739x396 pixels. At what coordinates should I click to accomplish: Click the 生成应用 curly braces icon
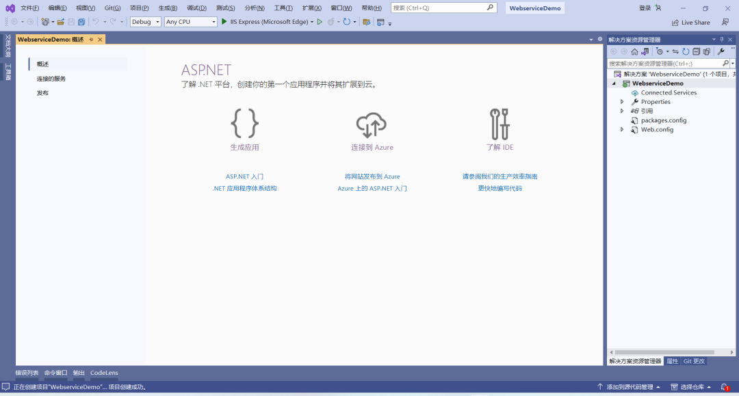[x=244, y=123]
